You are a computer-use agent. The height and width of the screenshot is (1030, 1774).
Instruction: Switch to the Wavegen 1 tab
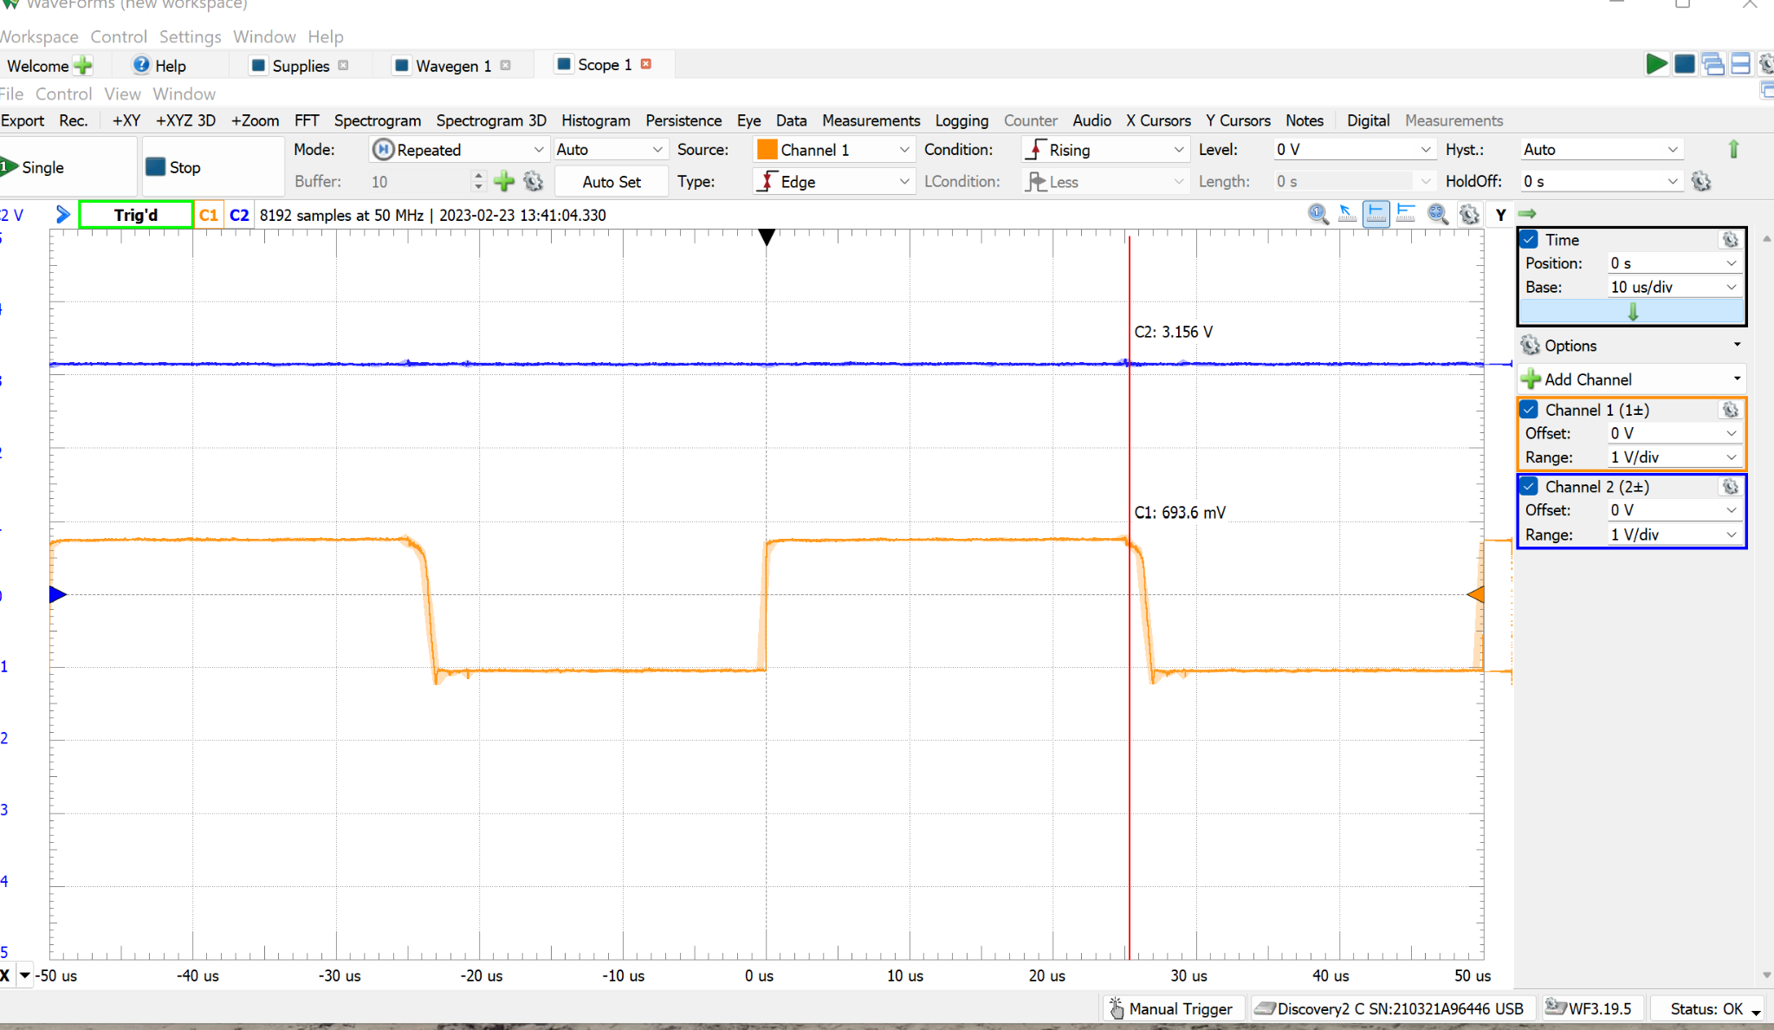[452, 66]
